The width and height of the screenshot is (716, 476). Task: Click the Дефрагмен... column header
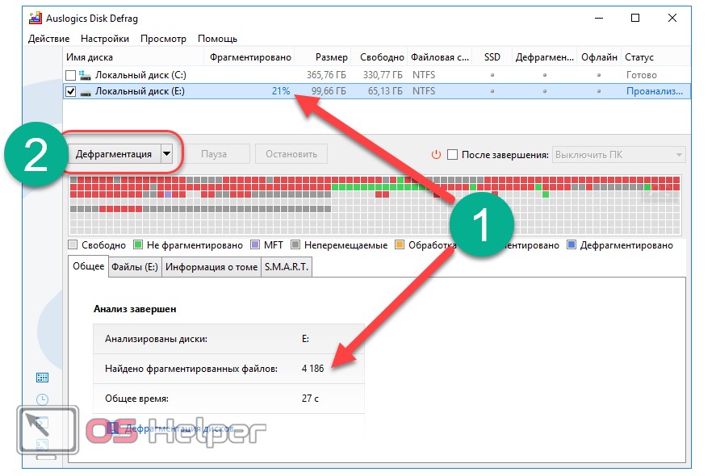pos(544,57)
